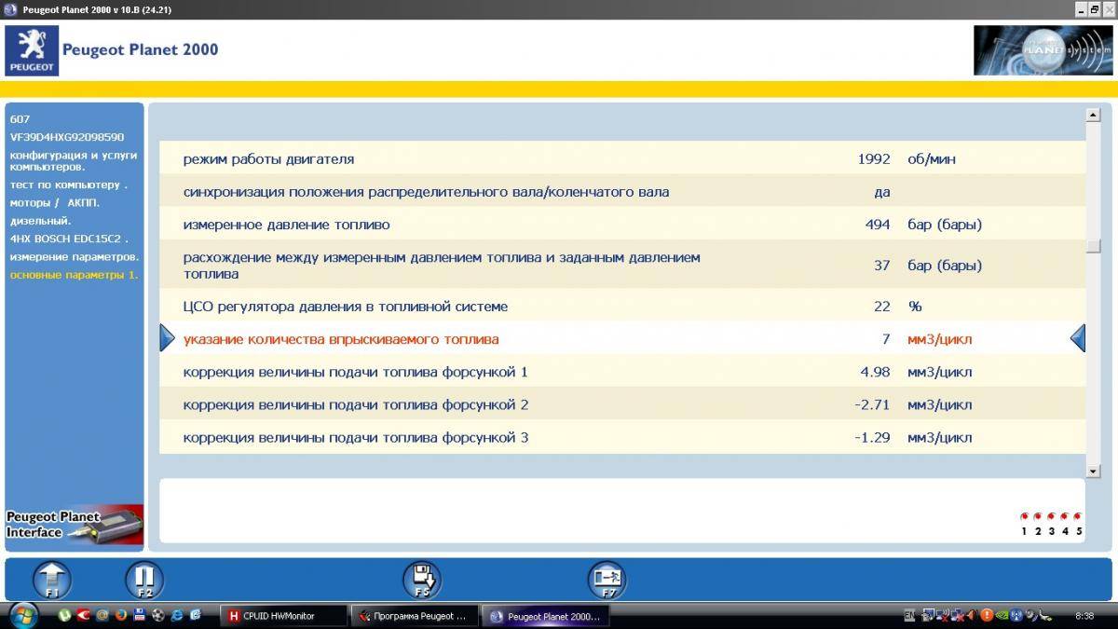Select 'коррекция величины подачи топлива форсункой 2' row
Viewport: 1118px width, 629px height.
(x=355, y=404)
